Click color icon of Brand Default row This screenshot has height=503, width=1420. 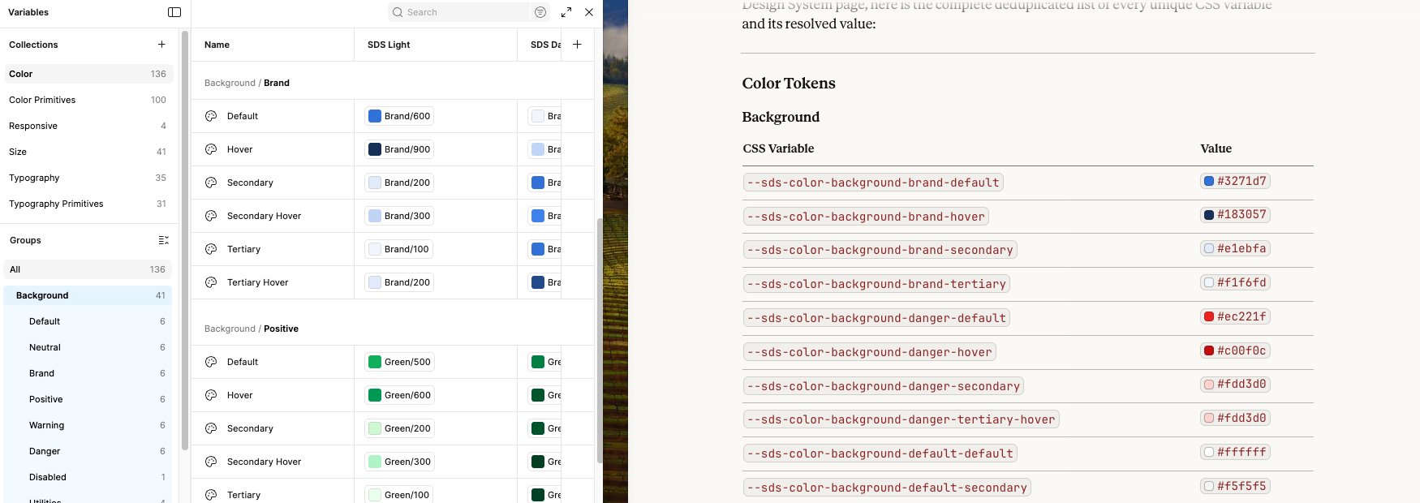pyautogui.click(x=211, y=116)
